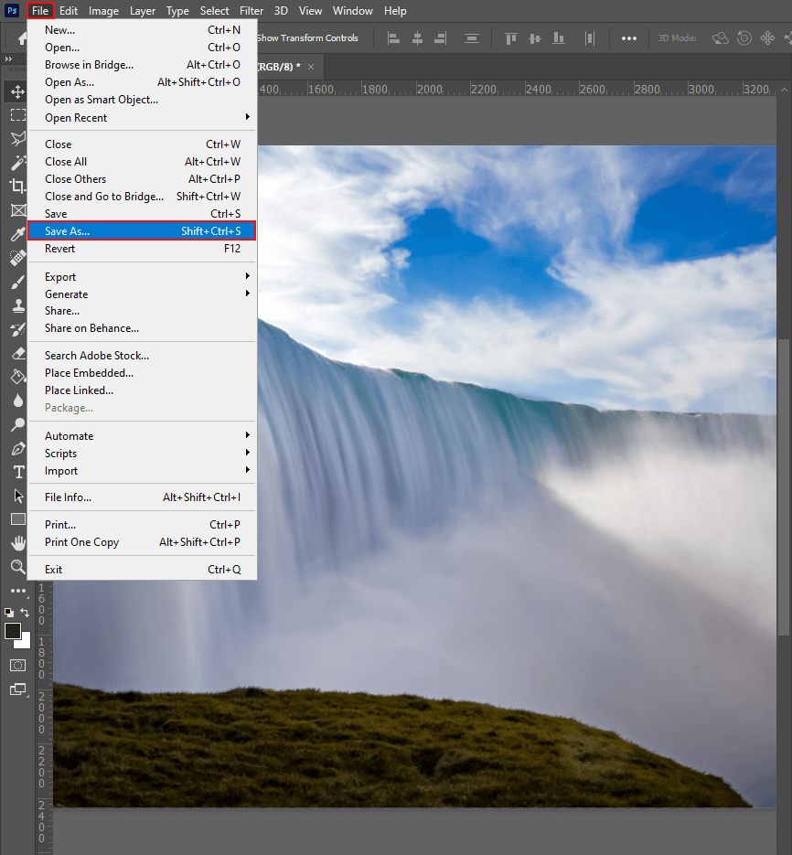The height and width of the screenshot is (855, 792).
Task: Choose File Info... entry
Action: pos(142,497)
